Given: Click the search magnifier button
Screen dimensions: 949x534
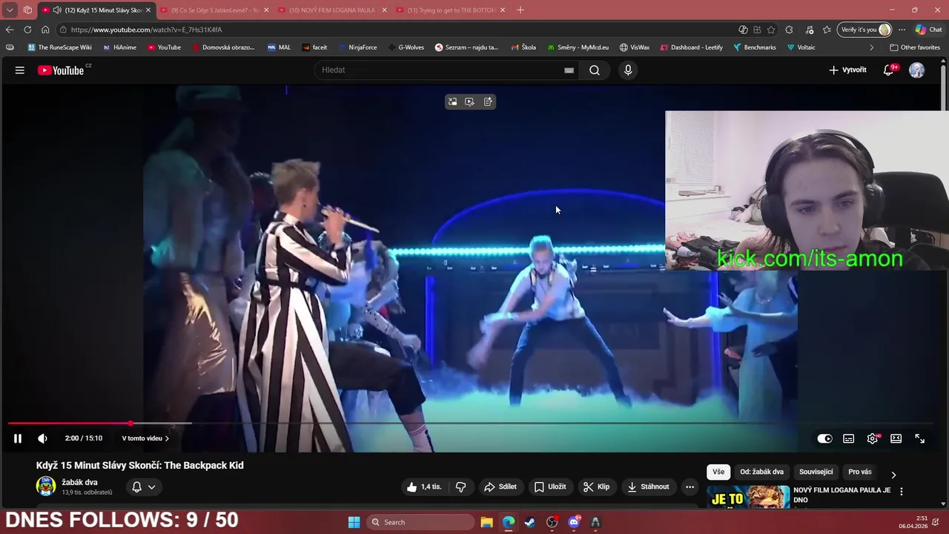Looking at the screenshot, I should pos(595,70).
